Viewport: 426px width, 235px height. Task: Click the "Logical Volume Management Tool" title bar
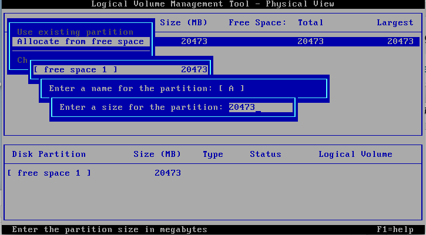pyautogui.click(x=213, y=5)
